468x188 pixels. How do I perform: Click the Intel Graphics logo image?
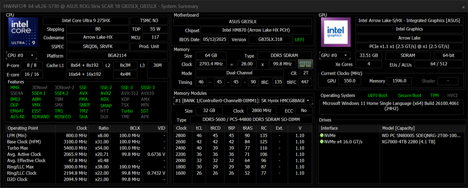coord(336,32)
